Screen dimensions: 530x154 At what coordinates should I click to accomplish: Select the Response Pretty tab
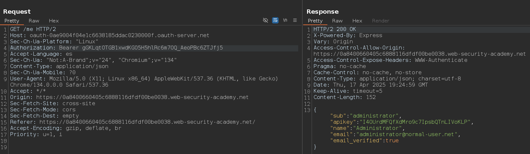coord(315,21)
